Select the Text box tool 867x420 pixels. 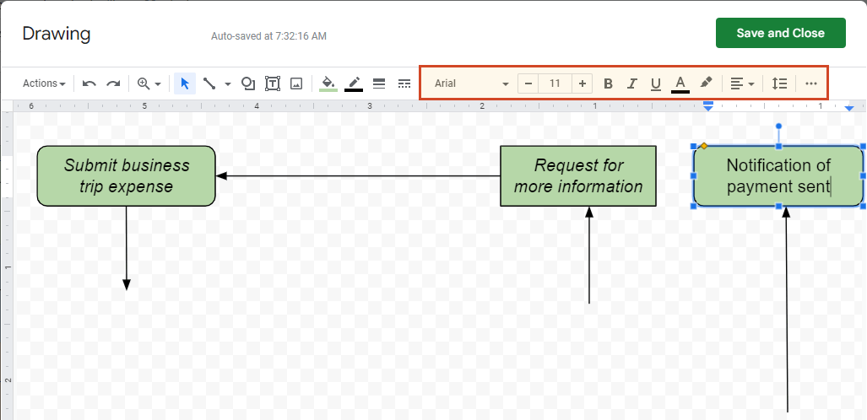pyautogui.click(x=273, y=83)
